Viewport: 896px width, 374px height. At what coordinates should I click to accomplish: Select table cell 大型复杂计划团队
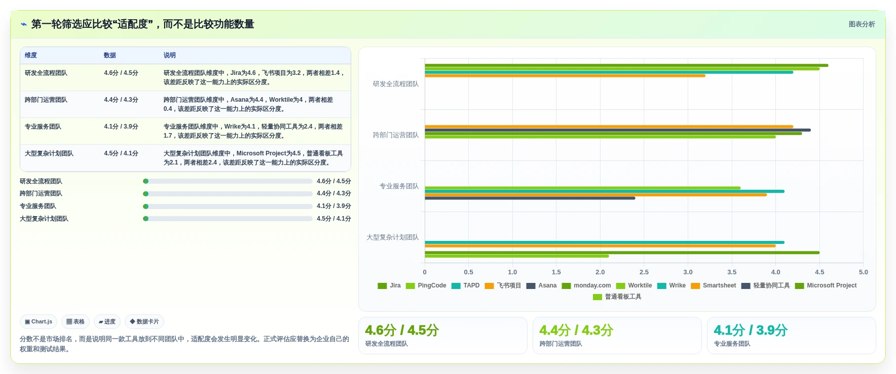pyautogui.click(x=49, y=153)
